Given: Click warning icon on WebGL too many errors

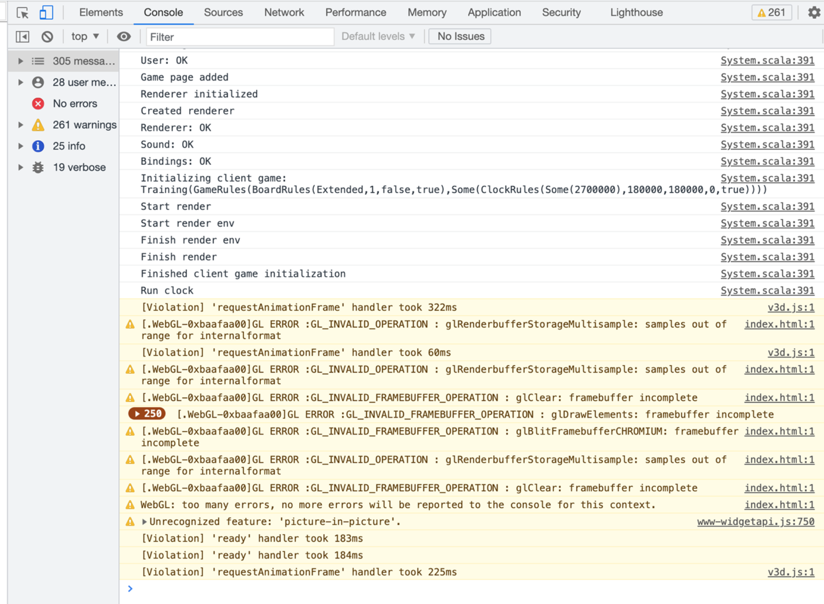Looking at the screenshot, I should tap(130, 505).
